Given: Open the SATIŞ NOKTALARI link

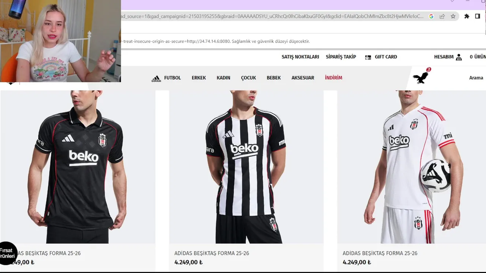Looking at the screenshot, I should click(300, 57).
